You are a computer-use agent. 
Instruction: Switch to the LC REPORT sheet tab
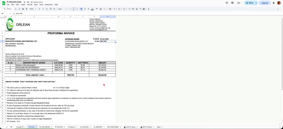(x=99, y=127)
